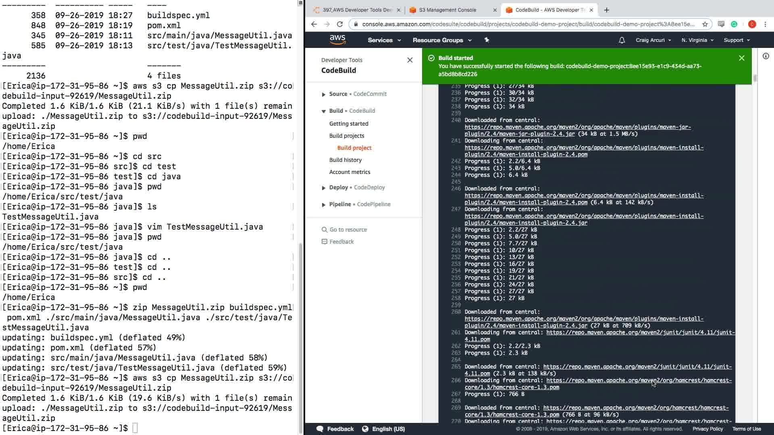Bookmark this page using the star icon
The width and height of the screenshot is (774, 435).
pyautogui.click(x=705, y=24)
